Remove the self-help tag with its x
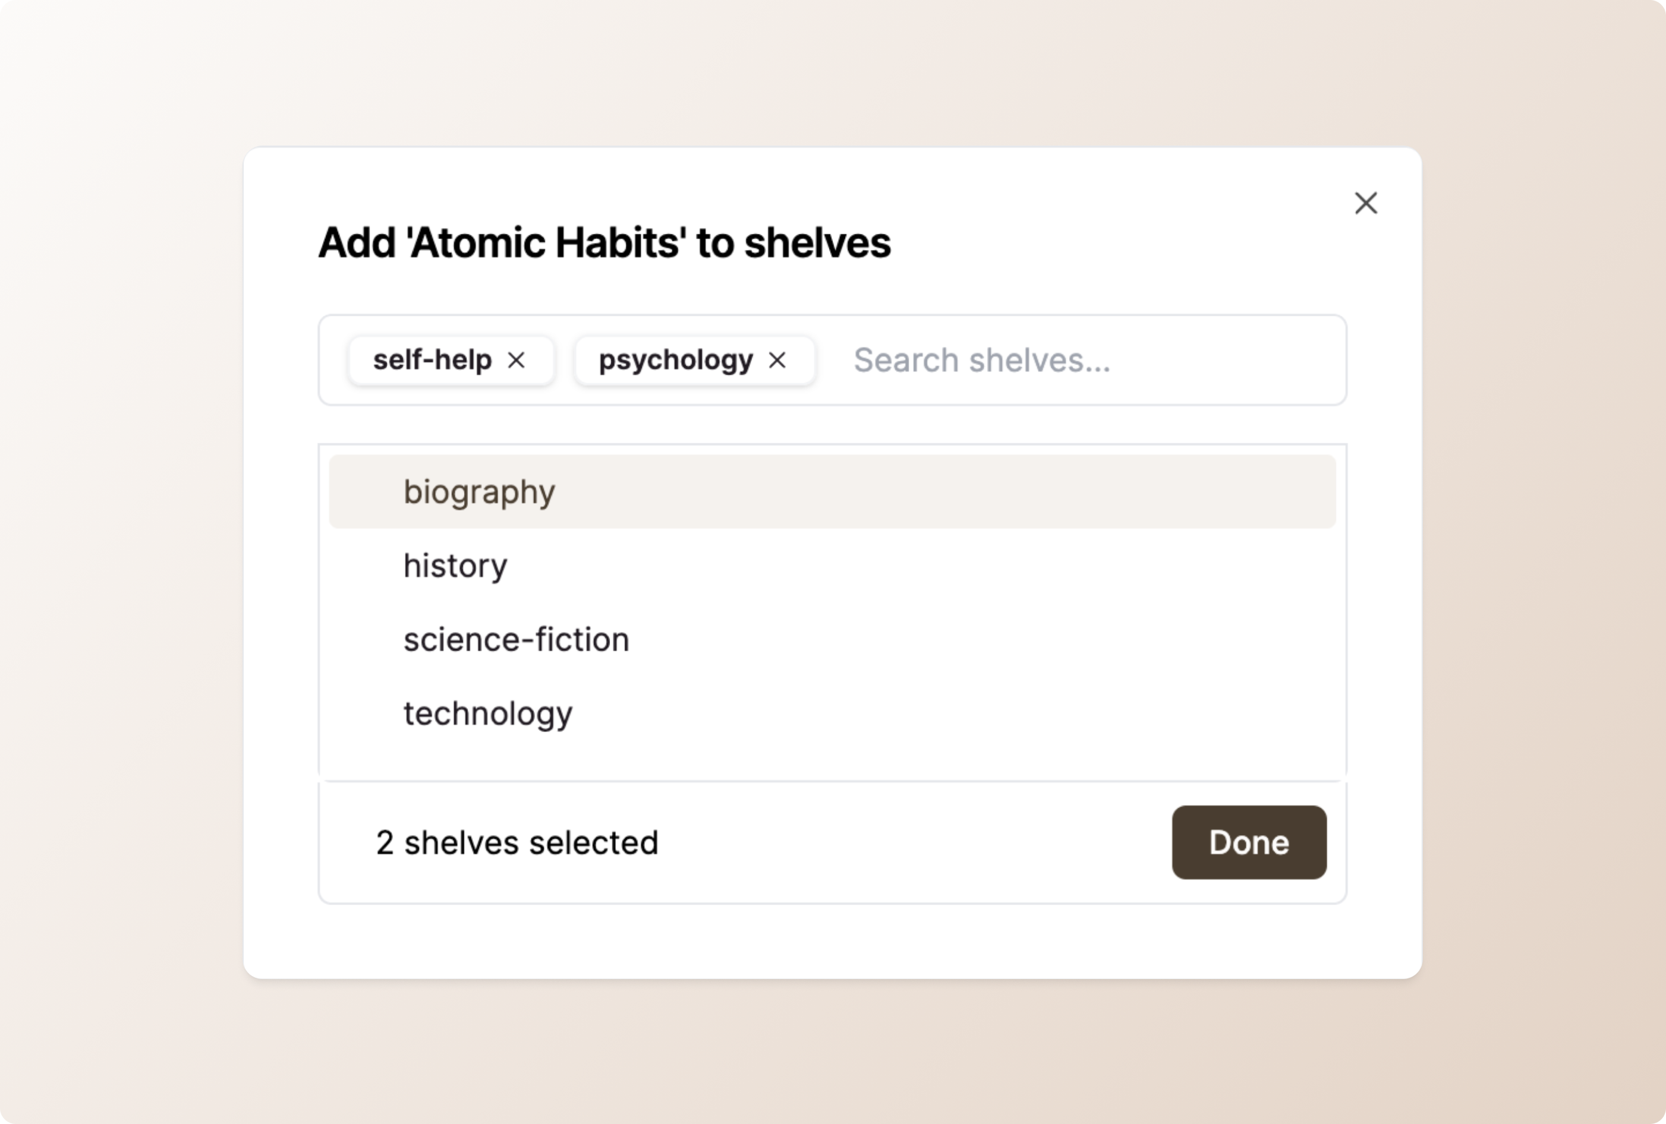The image size is (1666, 1124). pos(516,361)
